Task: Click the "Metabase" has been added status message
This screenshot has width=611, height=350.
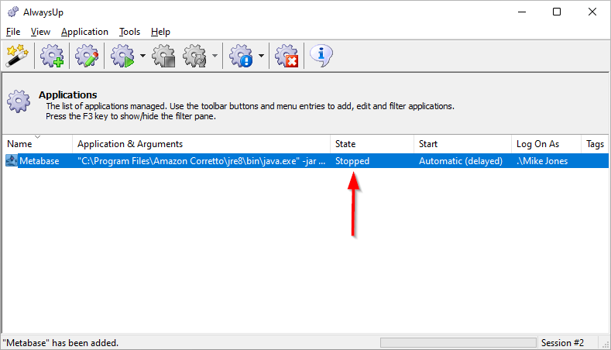Action: click(60, 343)
